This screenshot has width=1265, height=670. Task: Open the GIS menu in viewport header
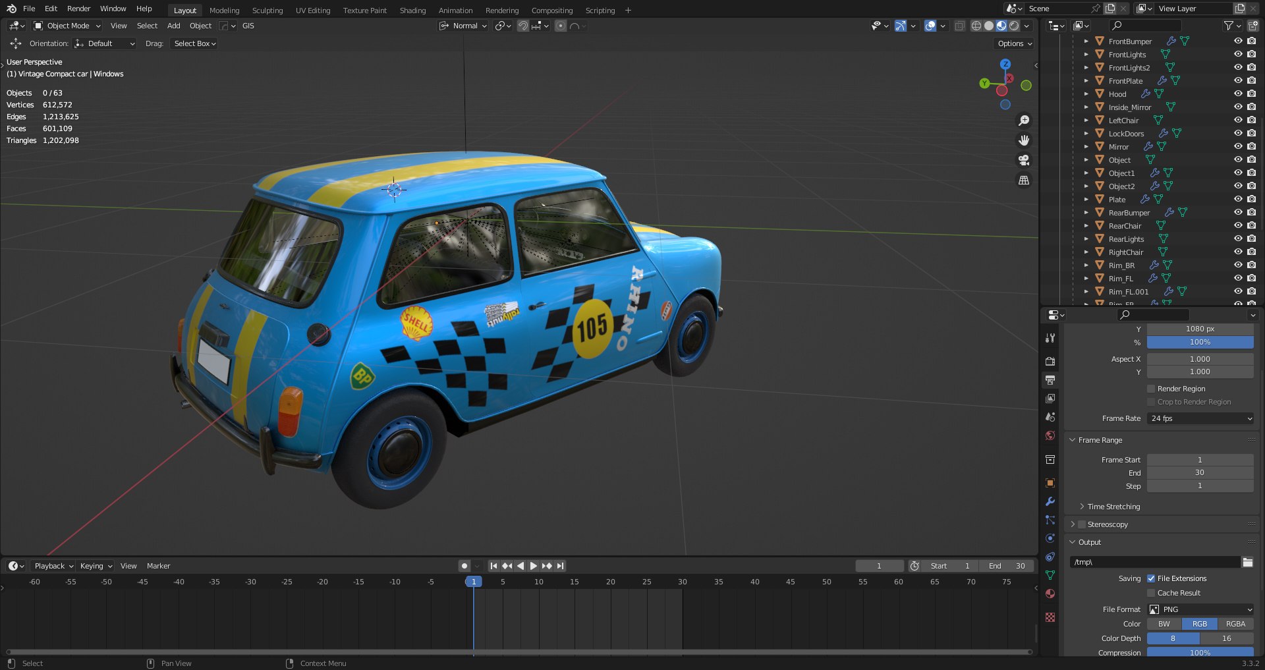click(248, 26)
